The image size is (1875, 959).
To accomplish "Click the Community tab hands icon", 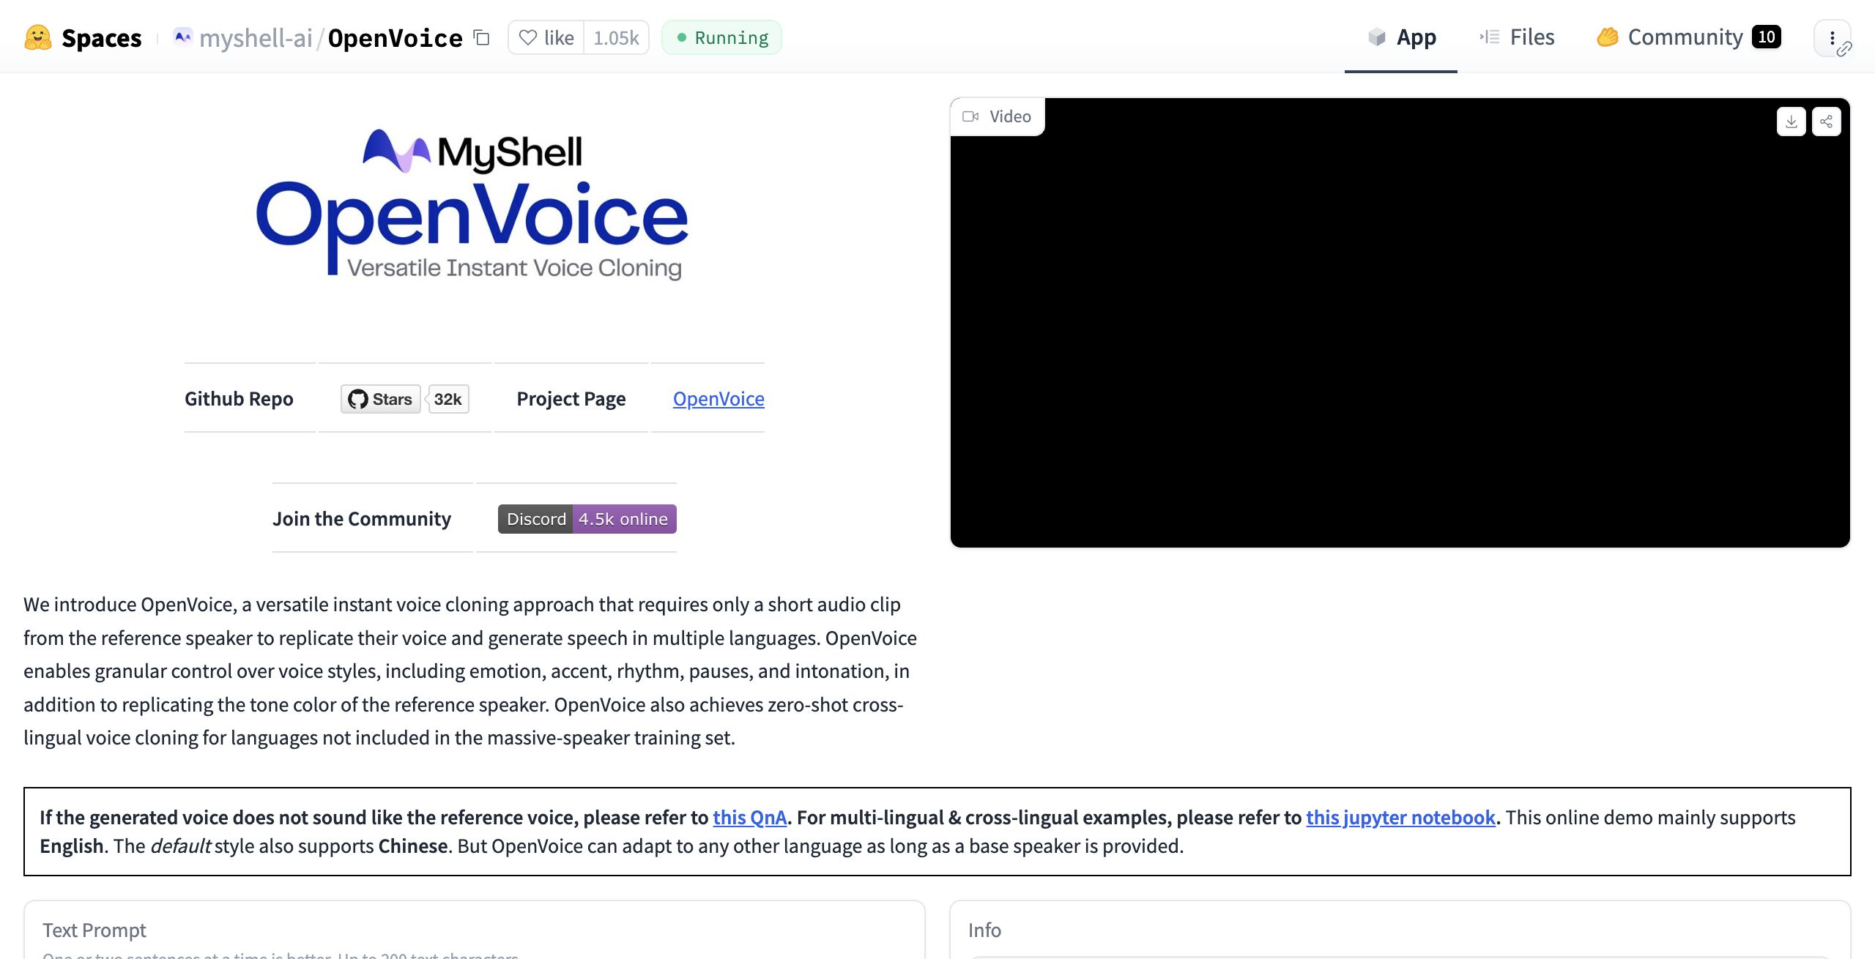I will (1608, 37).
